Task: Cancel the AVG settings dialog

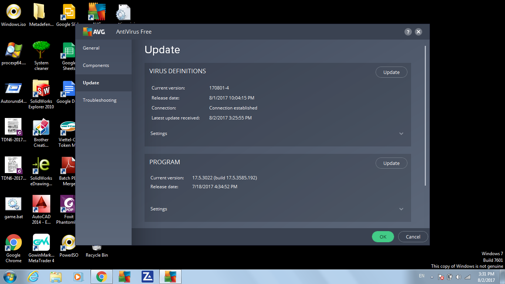Action: tap(413, 237)
